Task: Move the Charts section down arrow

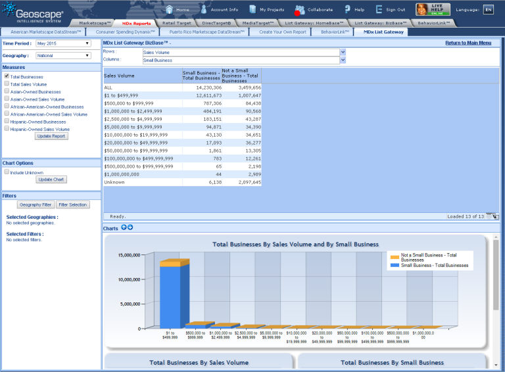Action: [130, 227]
